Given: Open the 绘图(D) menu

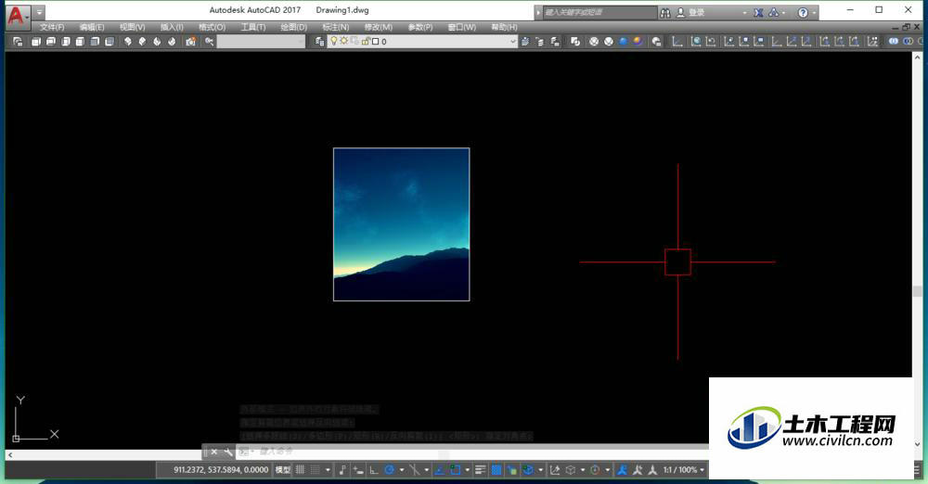Looking at the screenshot, I should click(293, 27).
